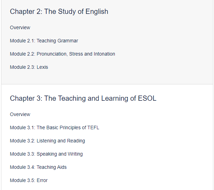Screen dimensions: 214x190
Task: Go to Module 2.3: Lexis
Action: coord(29,67)
